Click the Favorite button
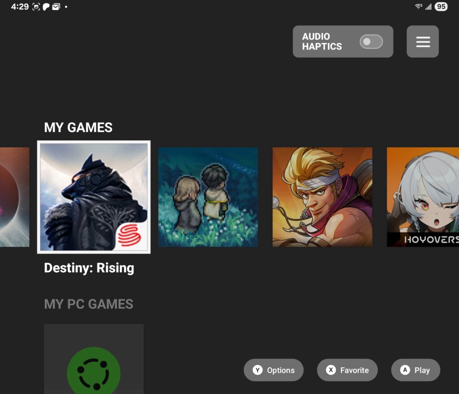Image resolution: width=459 pixels, height=394 pixels. (x=347, y=370)
